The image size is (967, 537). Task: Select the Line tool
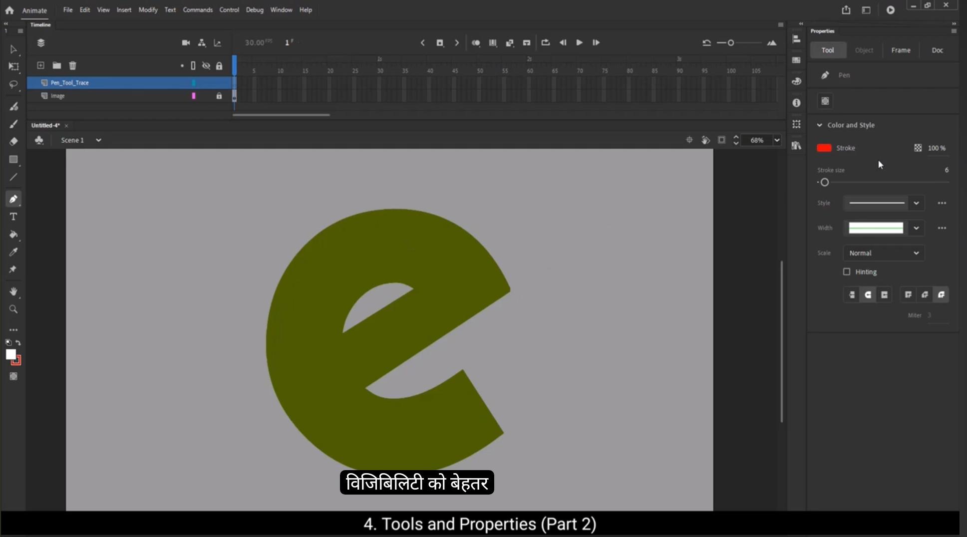(13, 177)
